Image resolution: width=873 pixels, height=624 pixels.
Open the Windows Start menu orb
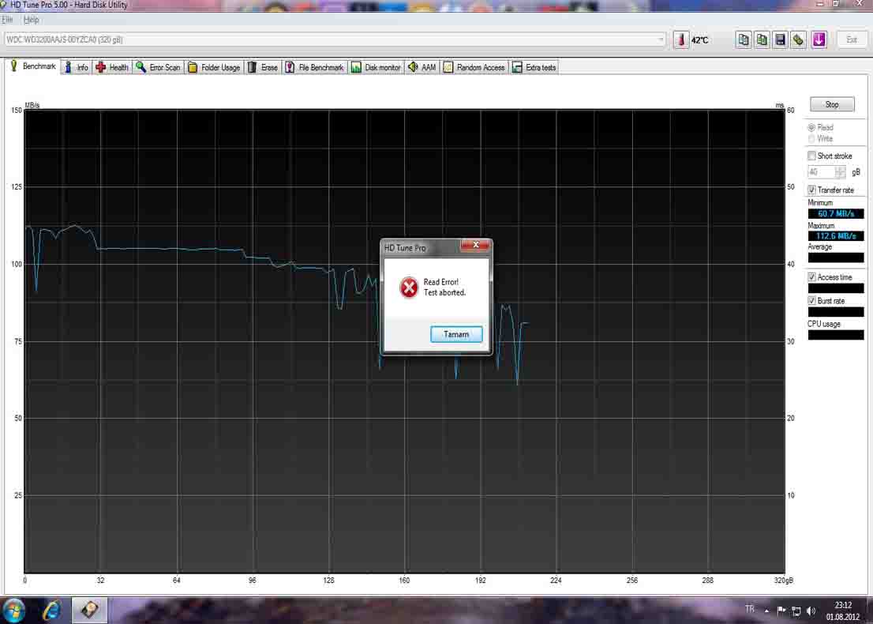coord(14,610)
